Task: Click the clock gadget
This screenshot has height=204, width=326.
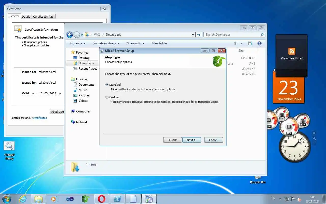Action: pyautogui.click(x=295, y=146)
